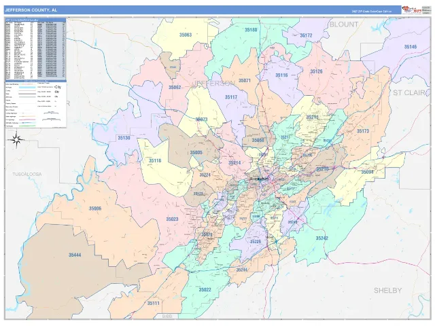Click the 35094 ZIP code label

pos(367,172)
